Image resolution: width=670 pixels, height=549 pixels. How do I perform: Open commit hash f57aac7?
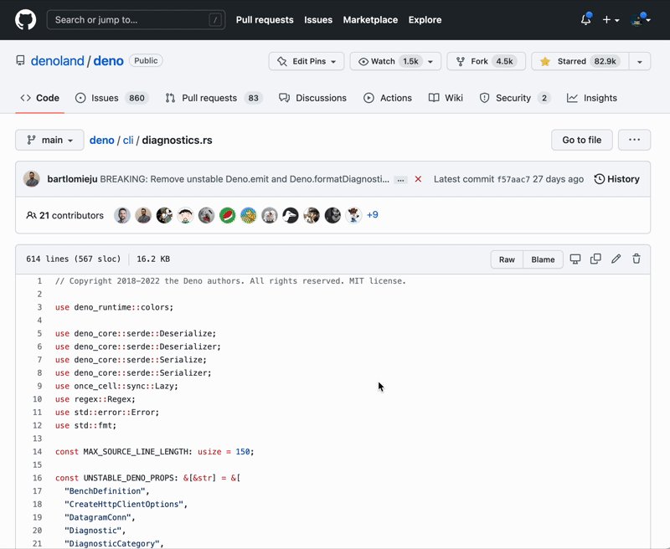pyautogui.click(x=513, y=179)
